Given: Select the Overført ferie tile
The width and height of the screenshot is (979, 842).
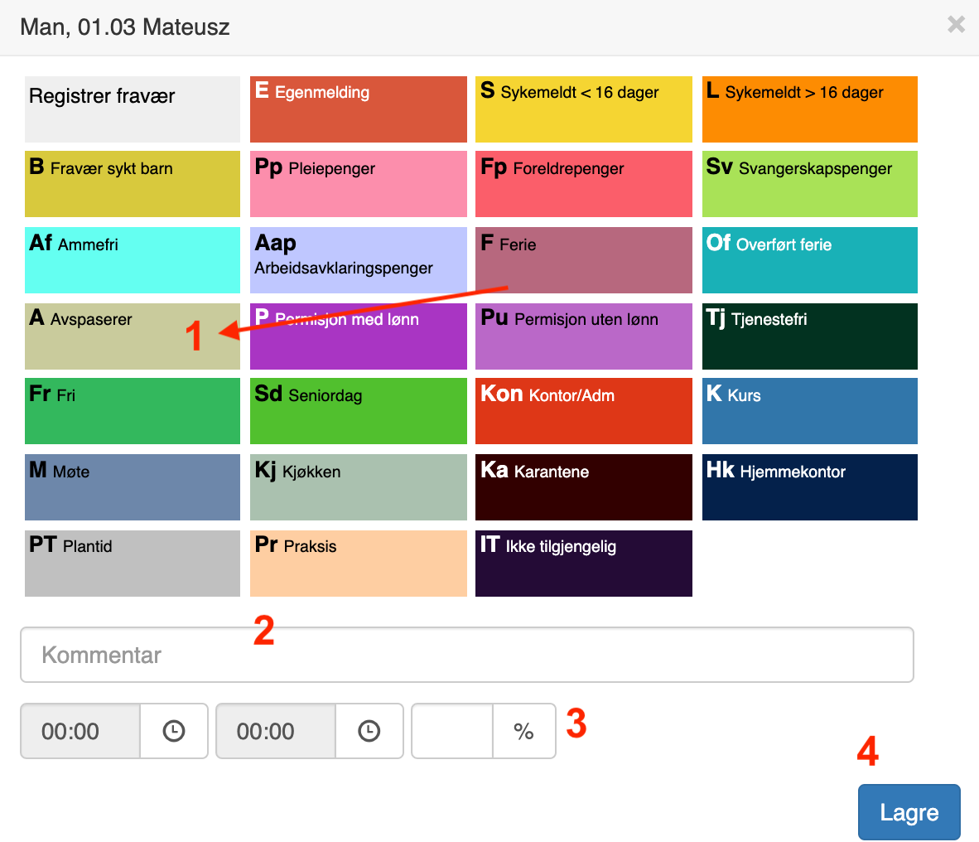Looking at the screenshot, I should [x=809, y=260].
